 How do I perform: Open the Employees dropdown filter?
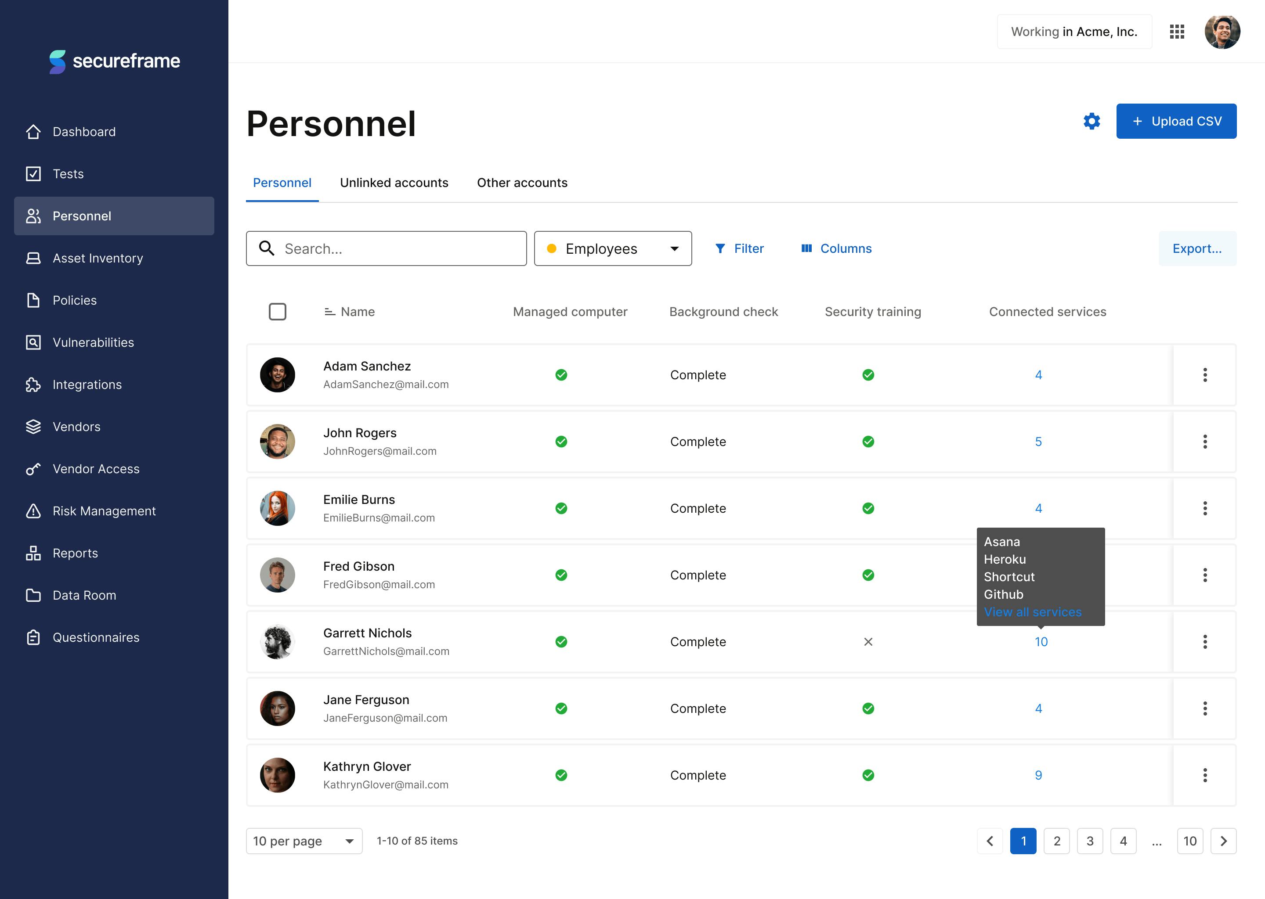pyautogui.click(x=613, y=248)
